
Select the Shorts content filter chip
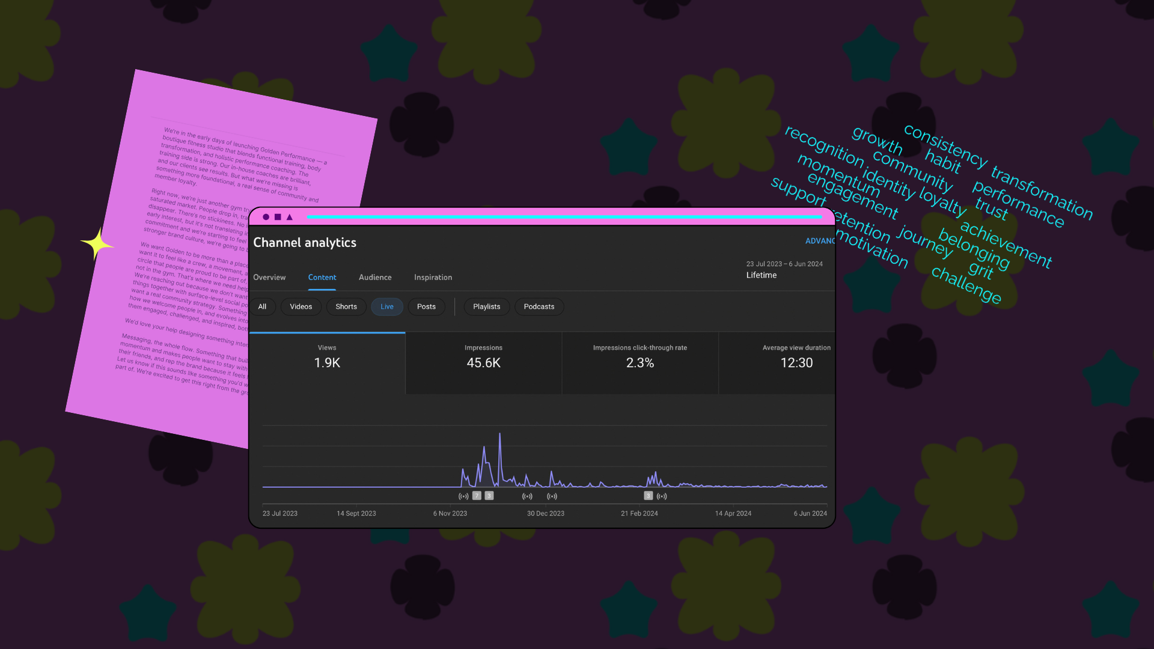[x=346, y=306]
